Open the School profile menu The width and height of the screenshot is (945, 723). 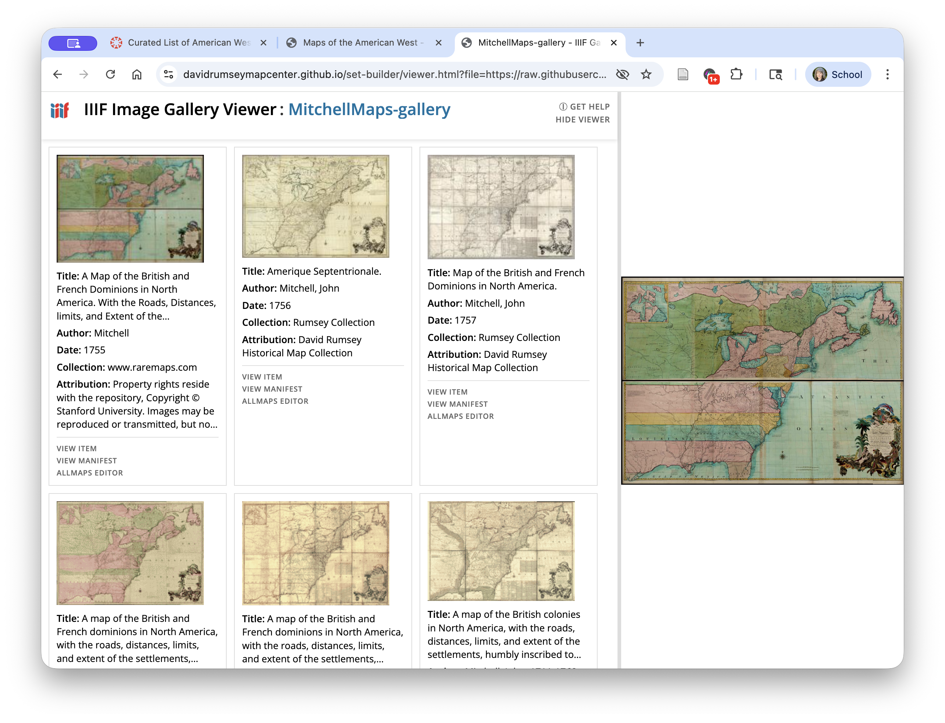(838, 74)
